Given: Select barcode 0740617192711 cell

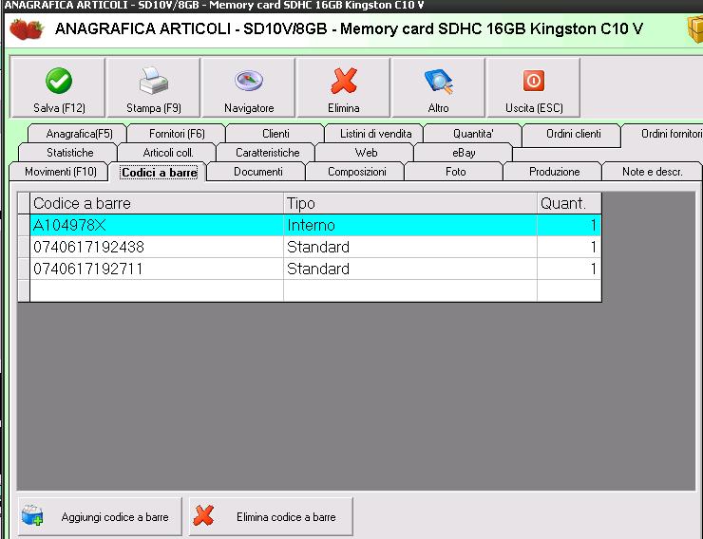Looking at the screenshot, I should pyautogui.click(x=157, y=269).
